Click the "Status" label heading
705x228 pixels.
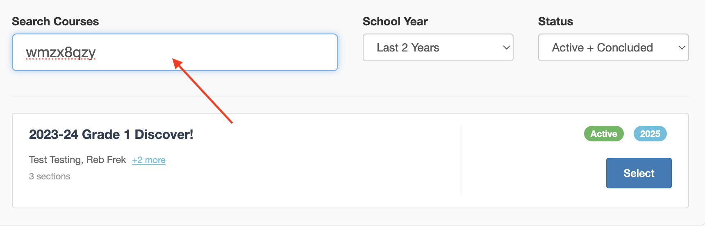click(555, 22)
